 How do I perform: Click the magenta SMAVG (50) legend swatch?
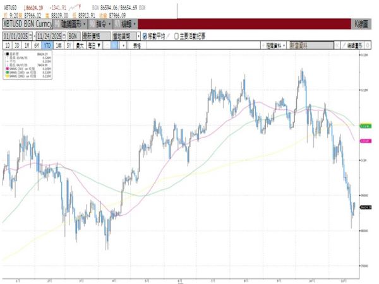click(x=6, y=67)
